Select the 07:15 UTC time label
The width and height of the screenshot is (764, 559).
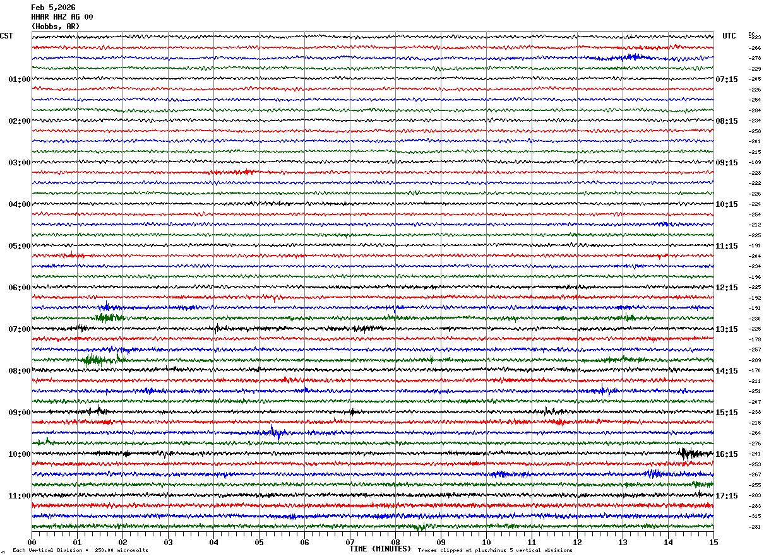tap(726, 79)
